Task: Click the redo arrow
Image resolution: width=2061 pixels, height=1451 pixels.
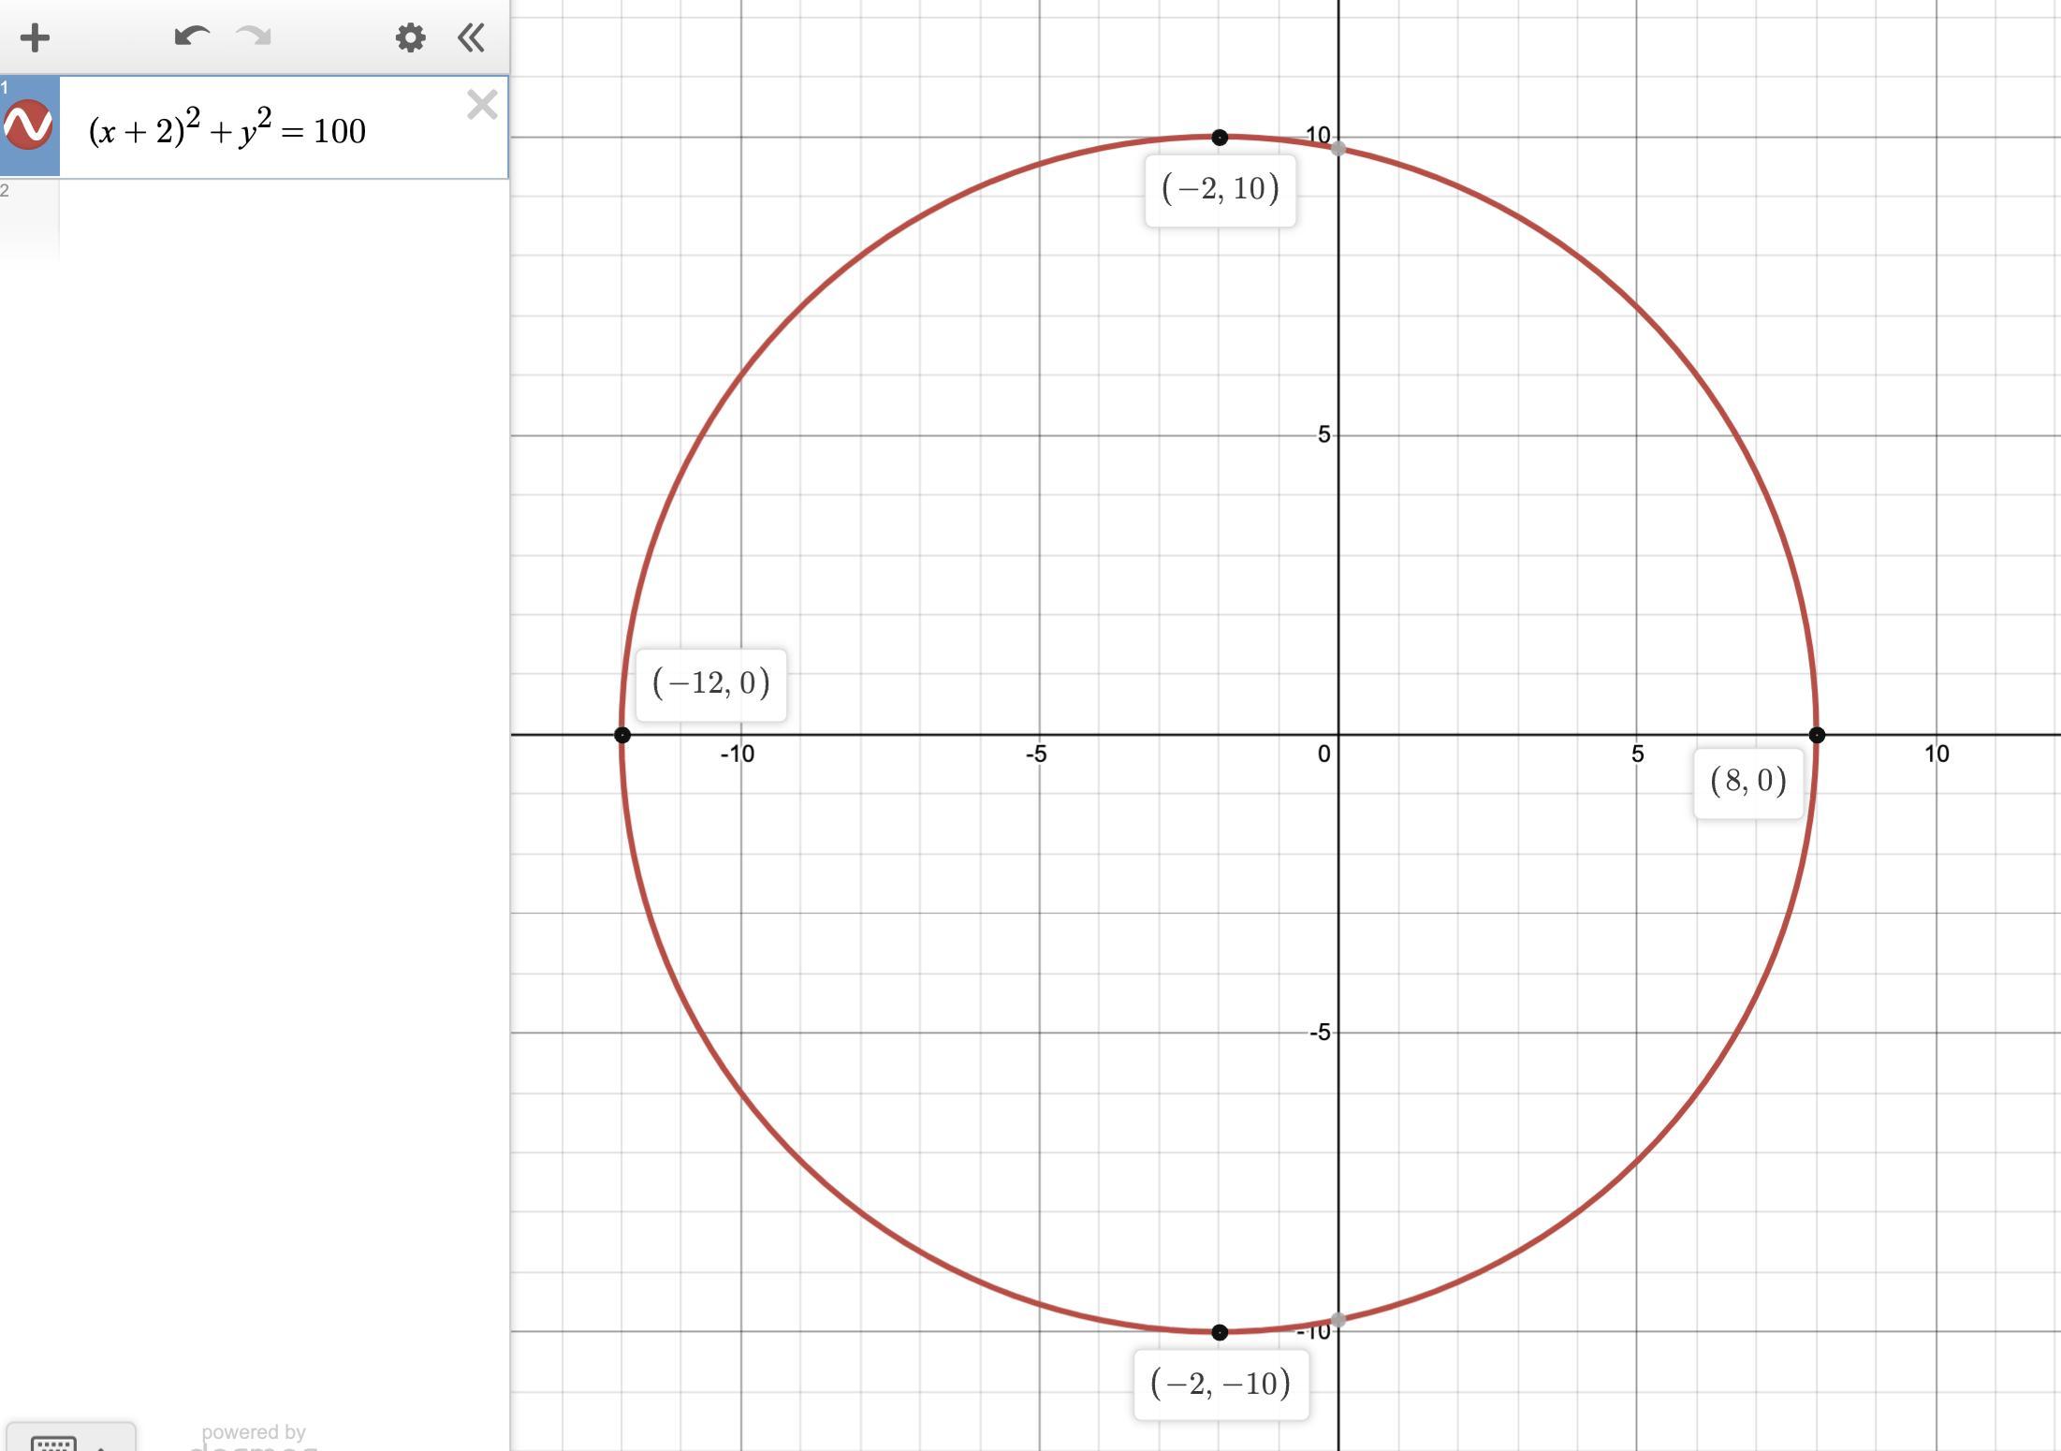Action: pos(254,37)
